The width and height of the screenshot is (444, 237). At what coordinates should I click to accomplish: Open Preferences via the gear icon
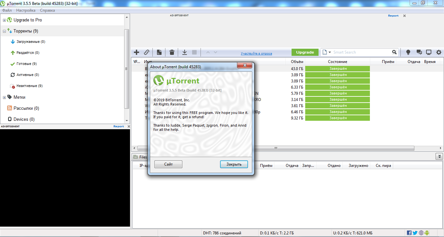click(439, 52)
